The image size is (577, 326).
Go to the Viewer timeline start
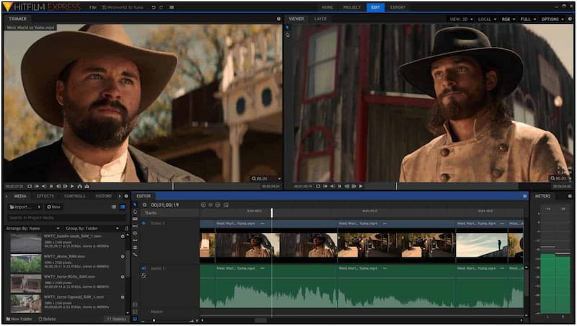pos(340,187)
